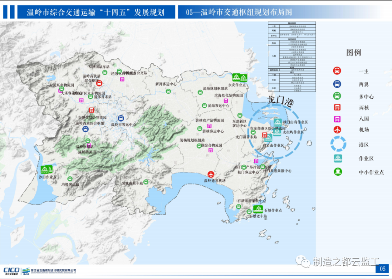
Task: Click the blue 两翼 bus icon in the legend
Action: (337, 84)
